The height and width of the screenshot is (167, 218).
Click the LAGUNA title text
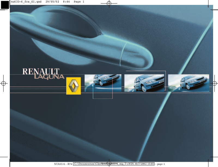49,77
